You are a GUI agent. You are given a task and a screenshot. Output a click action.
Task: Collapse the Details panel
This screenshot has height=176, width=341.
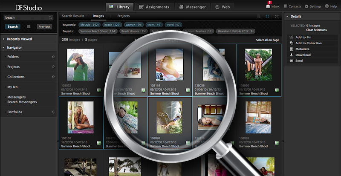point(287,16)
